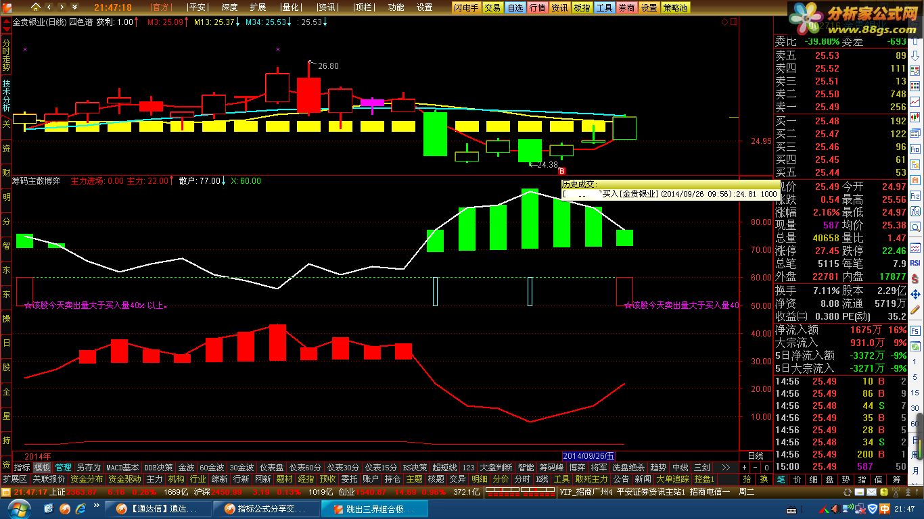
Task: Select the 大单追踪 tab in lower row
Action: tap(673, 479)
